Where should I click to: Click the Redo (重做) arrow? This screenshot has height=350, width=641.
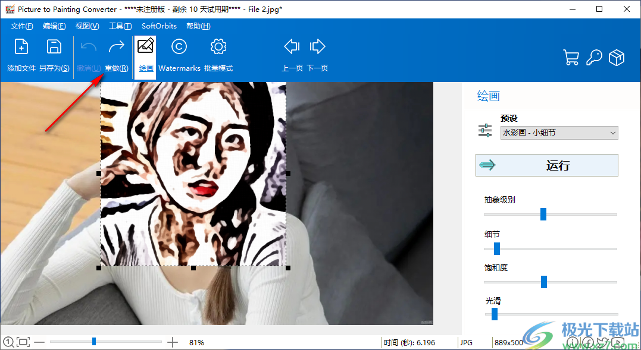(x=117, y=46)
